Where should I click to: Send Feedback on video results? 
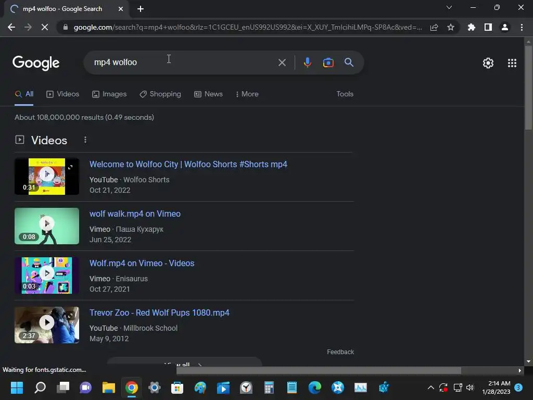[340, 352]
